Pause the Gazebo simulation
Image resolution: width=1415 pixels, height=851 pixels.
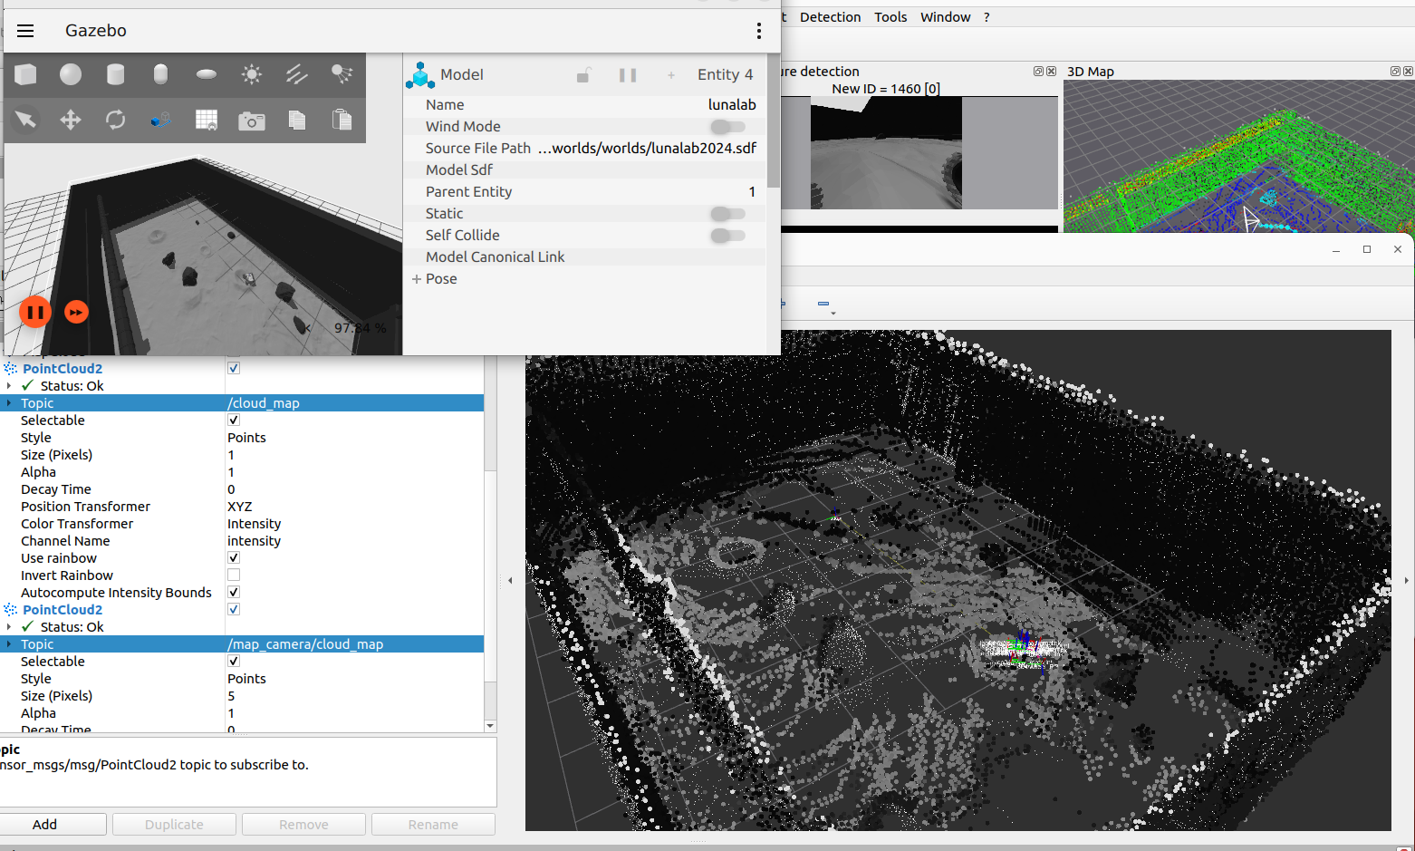coord(35,313)
